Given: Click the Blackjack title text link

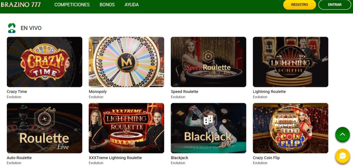Looking at the screenshot, I should click(x=180, y=158).
